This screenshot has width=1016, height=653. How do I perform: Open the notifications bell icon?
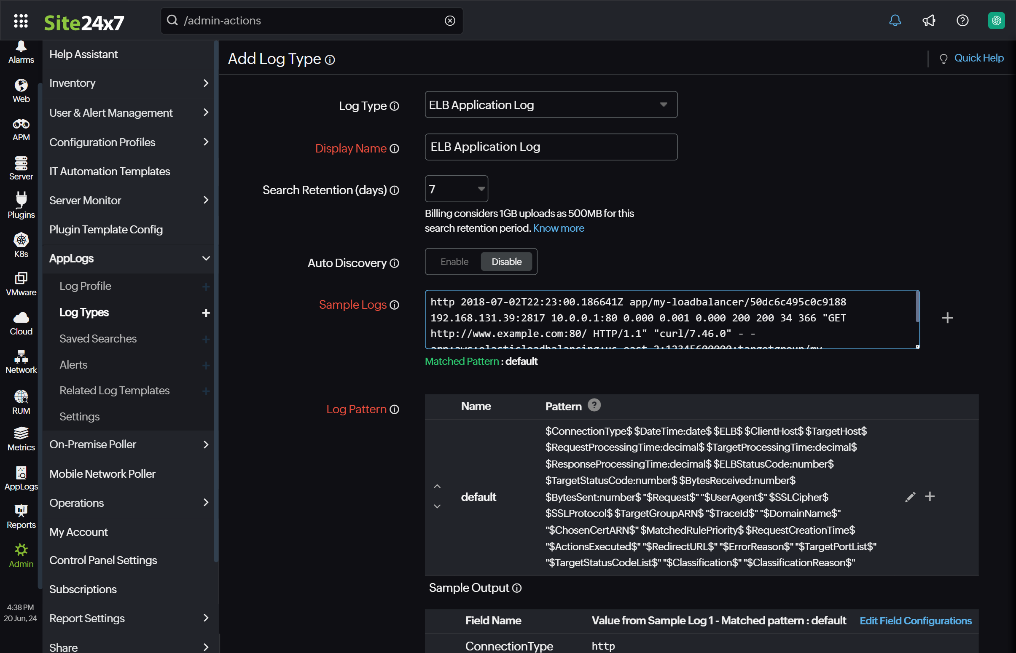(895, 20)
